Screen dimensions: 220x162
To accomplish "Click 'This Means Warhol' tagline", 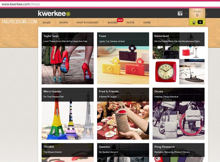I will (52, 152).
